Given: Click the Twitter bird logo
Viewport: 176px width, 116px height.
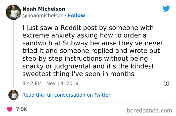Looking at the screenshot, I should [166, 9].
